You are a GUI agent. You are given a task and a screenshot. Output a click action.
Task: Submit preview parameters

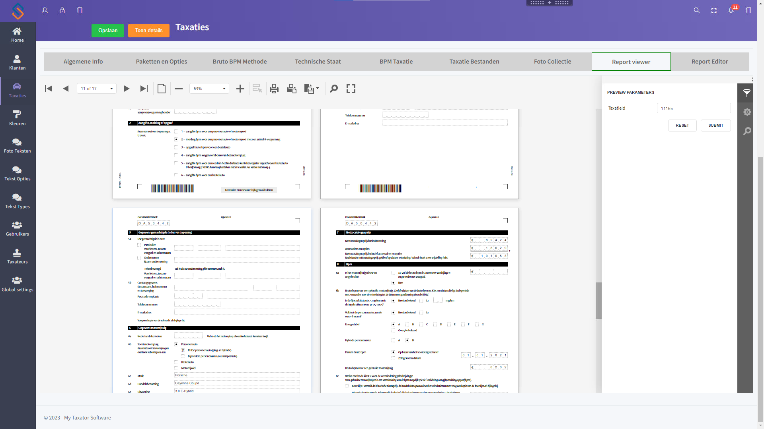click(716, 126)
